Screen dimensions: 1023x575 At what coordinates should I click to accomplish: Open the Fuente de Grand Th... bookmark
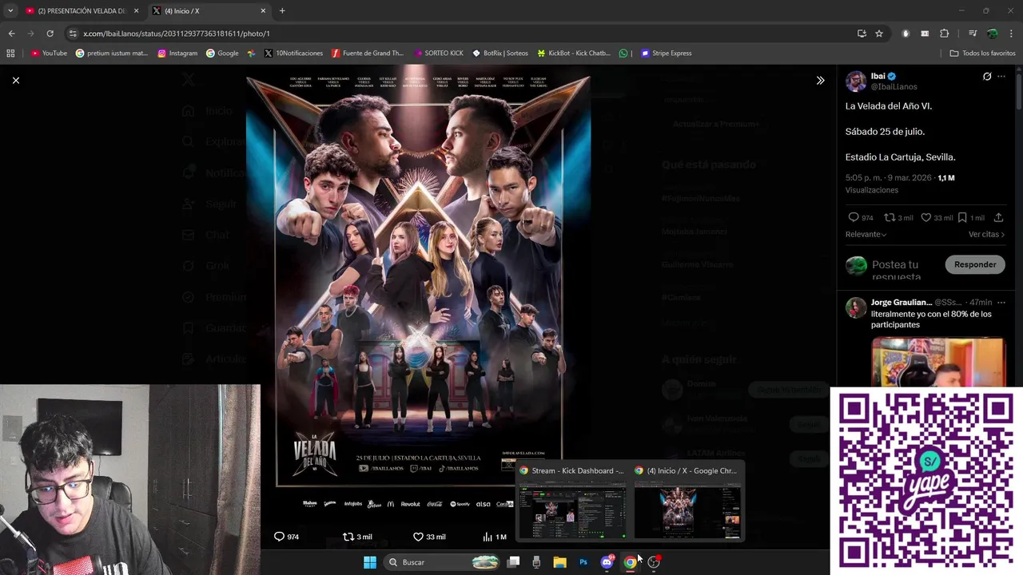point(368,54)
